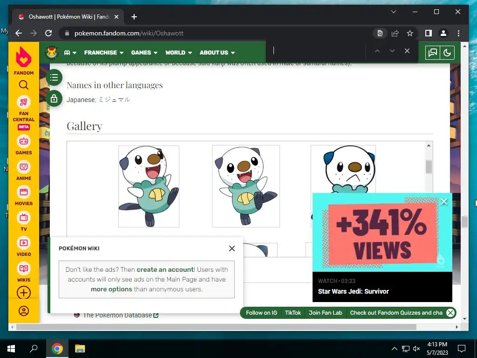Toggle Chrome side panel icon
This screenshot has height=358, width=477.
pos(429,33)
